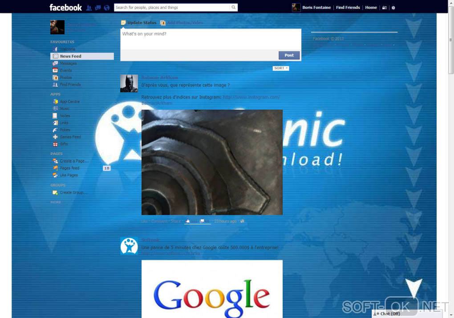Click the scrollbar up arrow

451,2
